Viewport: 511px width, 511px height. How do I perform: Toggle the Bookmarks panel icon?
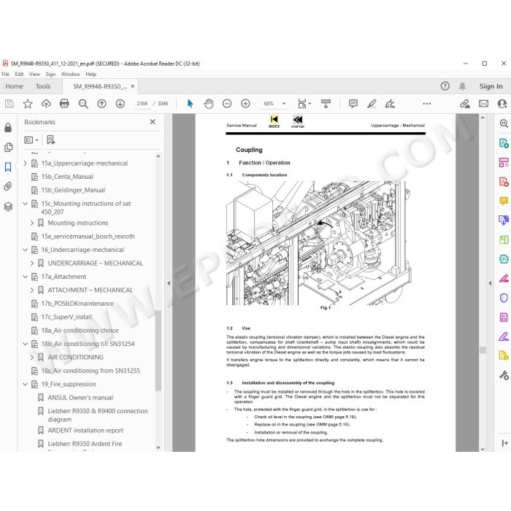(8, 167)
